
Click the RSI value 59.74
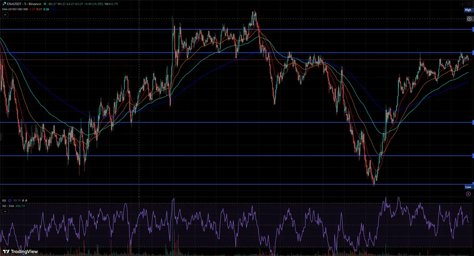click(x=17, y=201)
